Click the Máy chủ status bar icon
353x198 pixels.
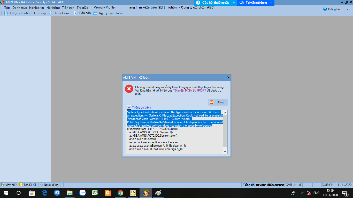tap(3, 185)
